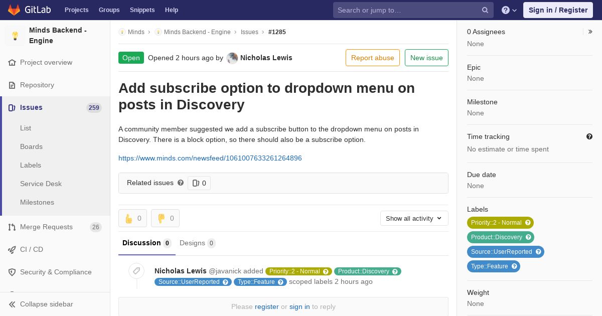Click the 259 issues count badge

(94, 108)
